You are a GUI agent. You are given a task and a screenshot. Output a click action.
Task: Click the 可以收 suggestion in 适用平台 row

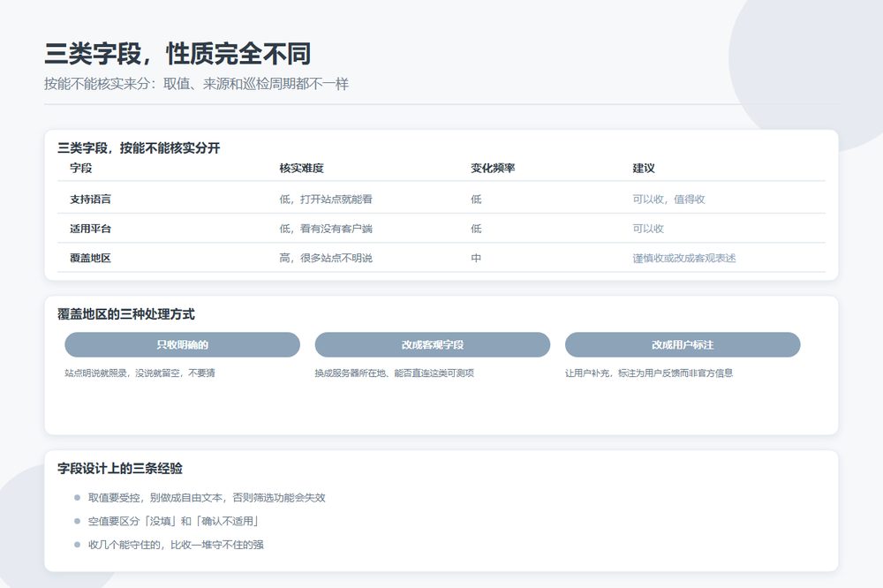(x=648, y=228)
